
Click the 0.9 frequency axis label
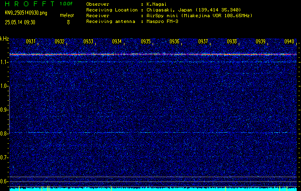click(3, 110)
